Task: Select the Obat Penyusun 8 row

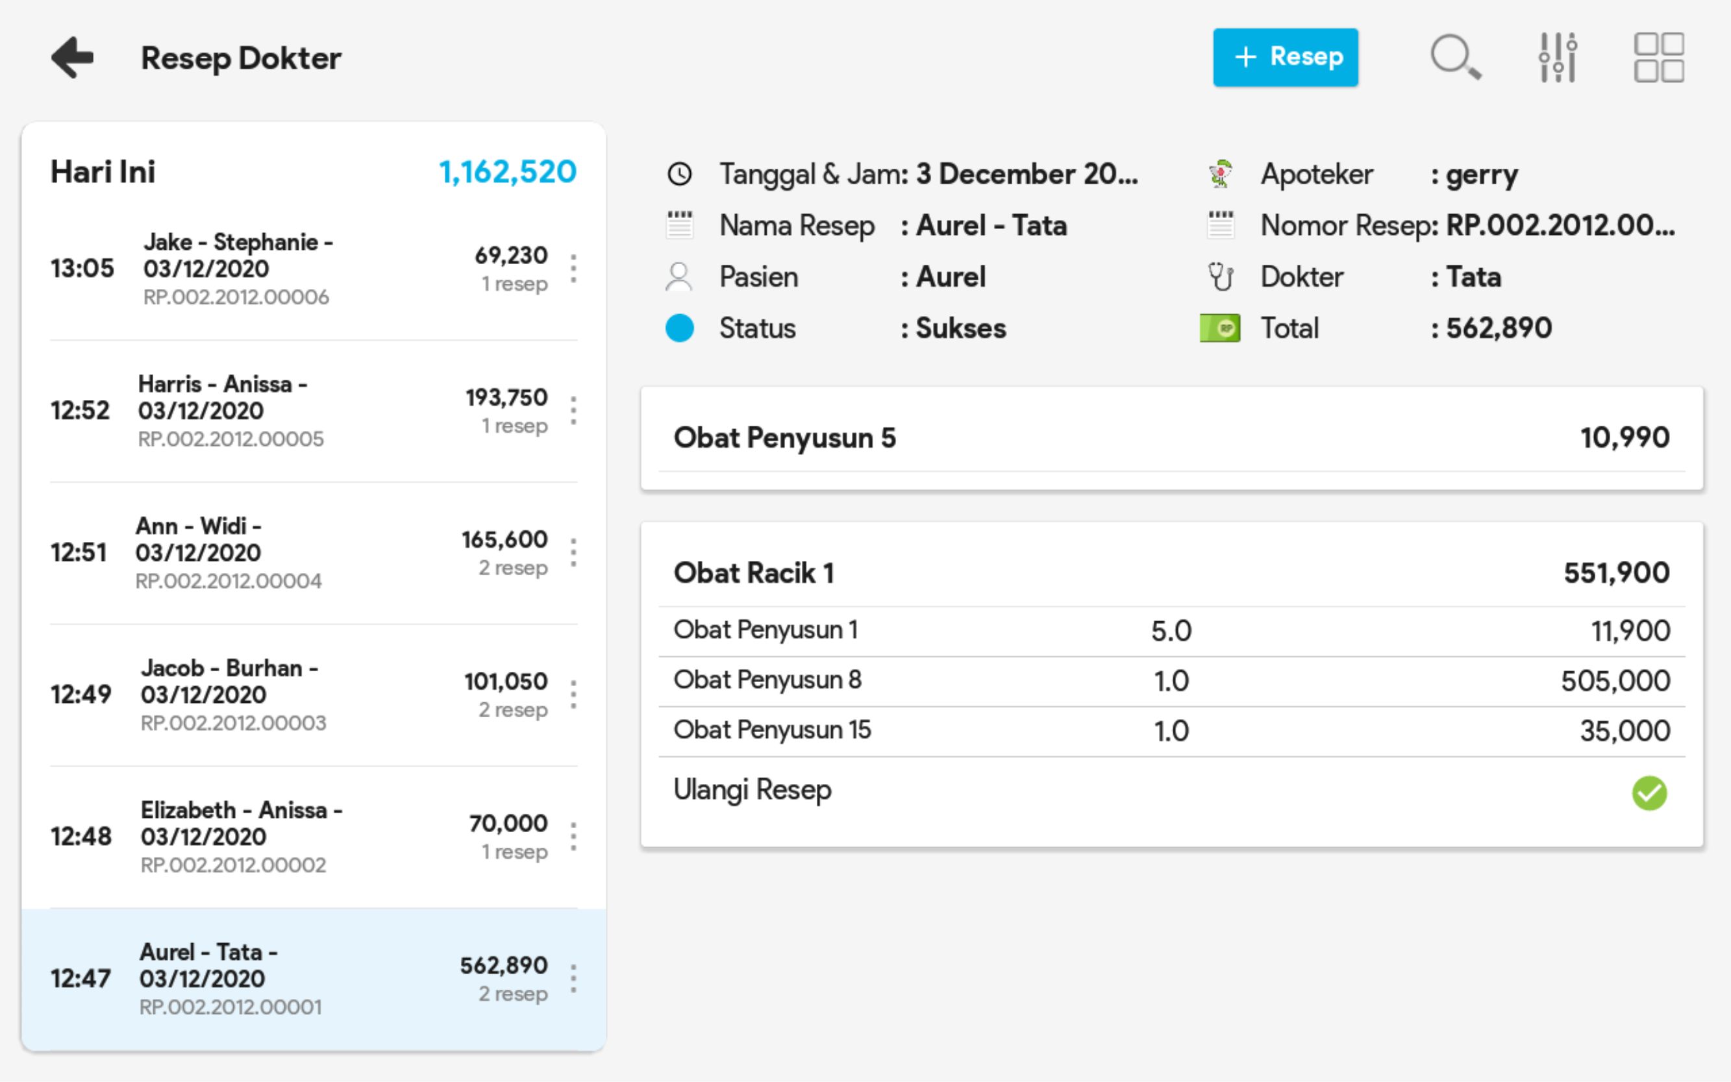Action: click(1171, 680)
